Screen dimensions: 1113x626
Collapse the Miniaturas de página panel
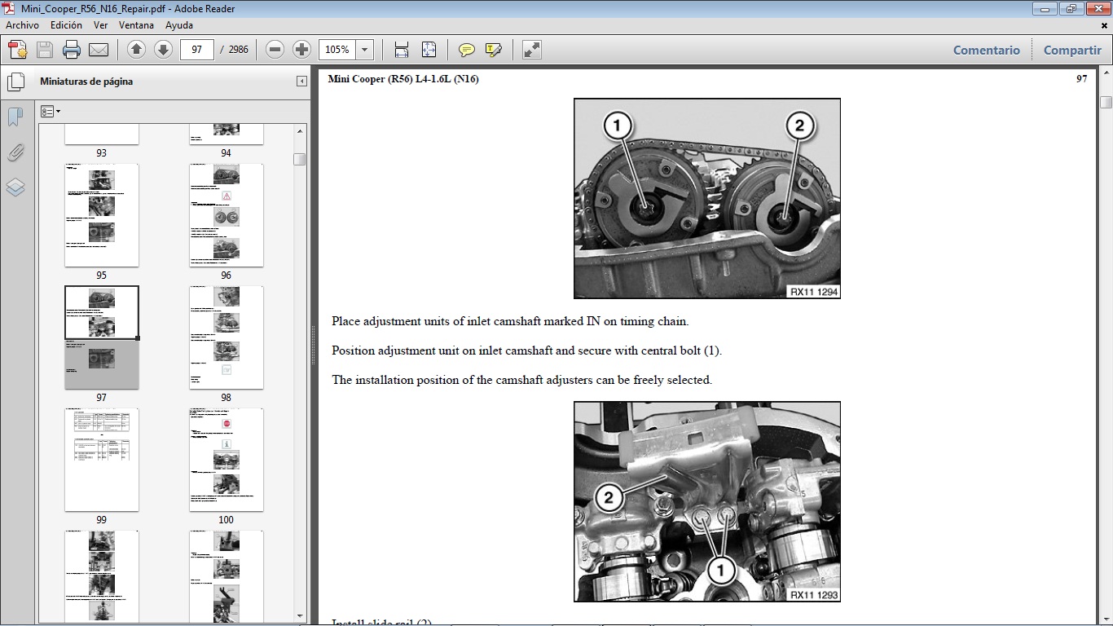[301, 82]
